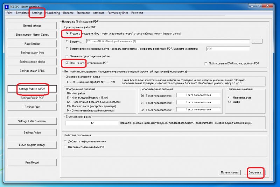This screenshot has height=187, width=280.
Task: Click the field 31 user text input
Action: [x=198, y=102]
